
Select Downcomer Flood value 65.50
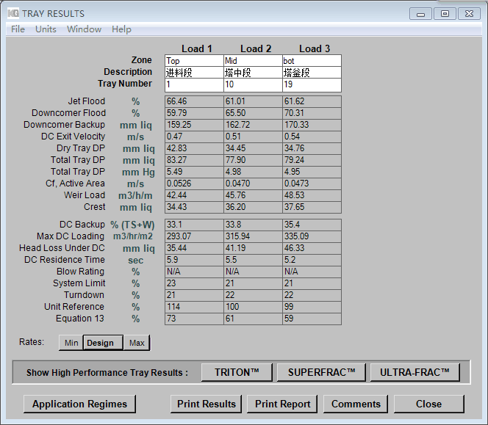[x=253, y=113]
